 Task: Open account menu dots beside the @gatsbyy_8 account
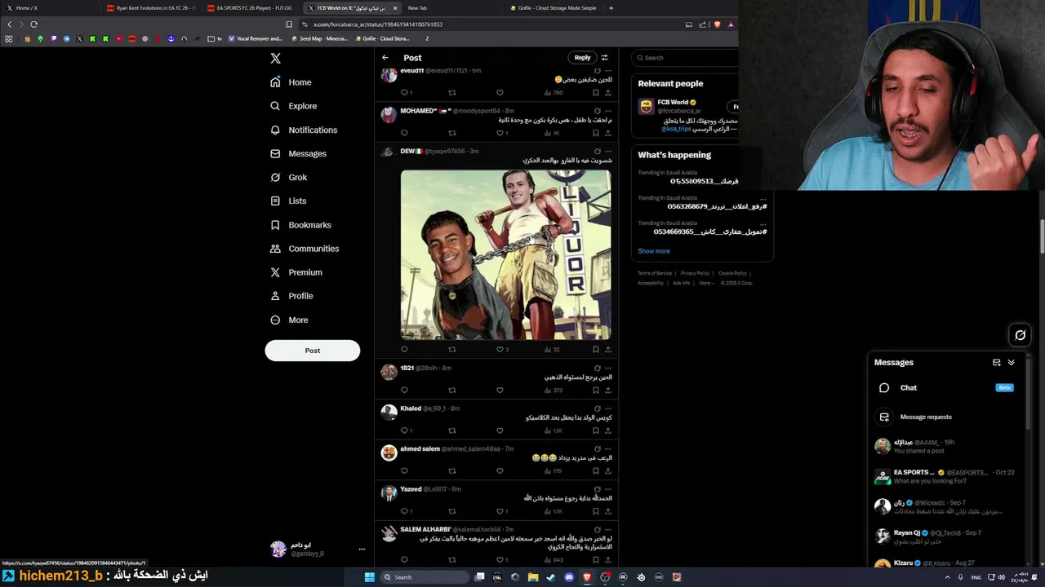point(362,549)
